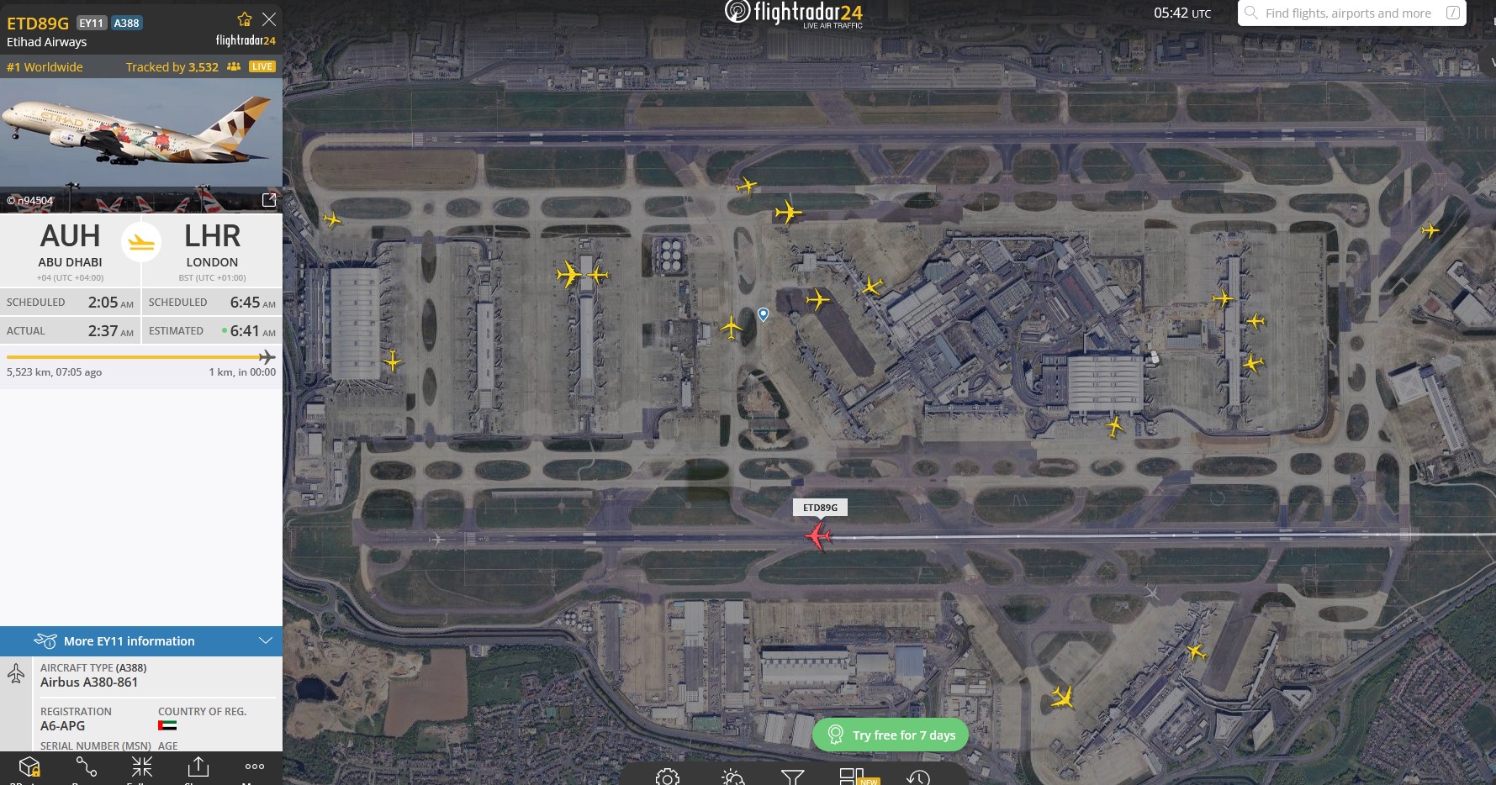Open the funnel filter icon
The image size is (1496, 785).
coord(792,777)
